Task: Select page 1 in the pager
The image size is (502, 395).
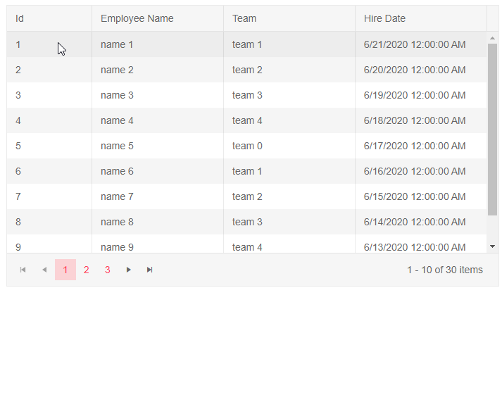Action: click(x=65, y=270)
